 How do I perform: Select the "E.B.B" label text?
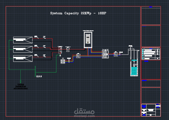click(x=39, y=76)
